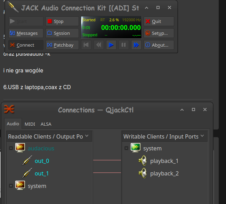Click the 192000 Hz sample rate readout
The height and width of the screenshot is (204, 226).
coord(131,20)
